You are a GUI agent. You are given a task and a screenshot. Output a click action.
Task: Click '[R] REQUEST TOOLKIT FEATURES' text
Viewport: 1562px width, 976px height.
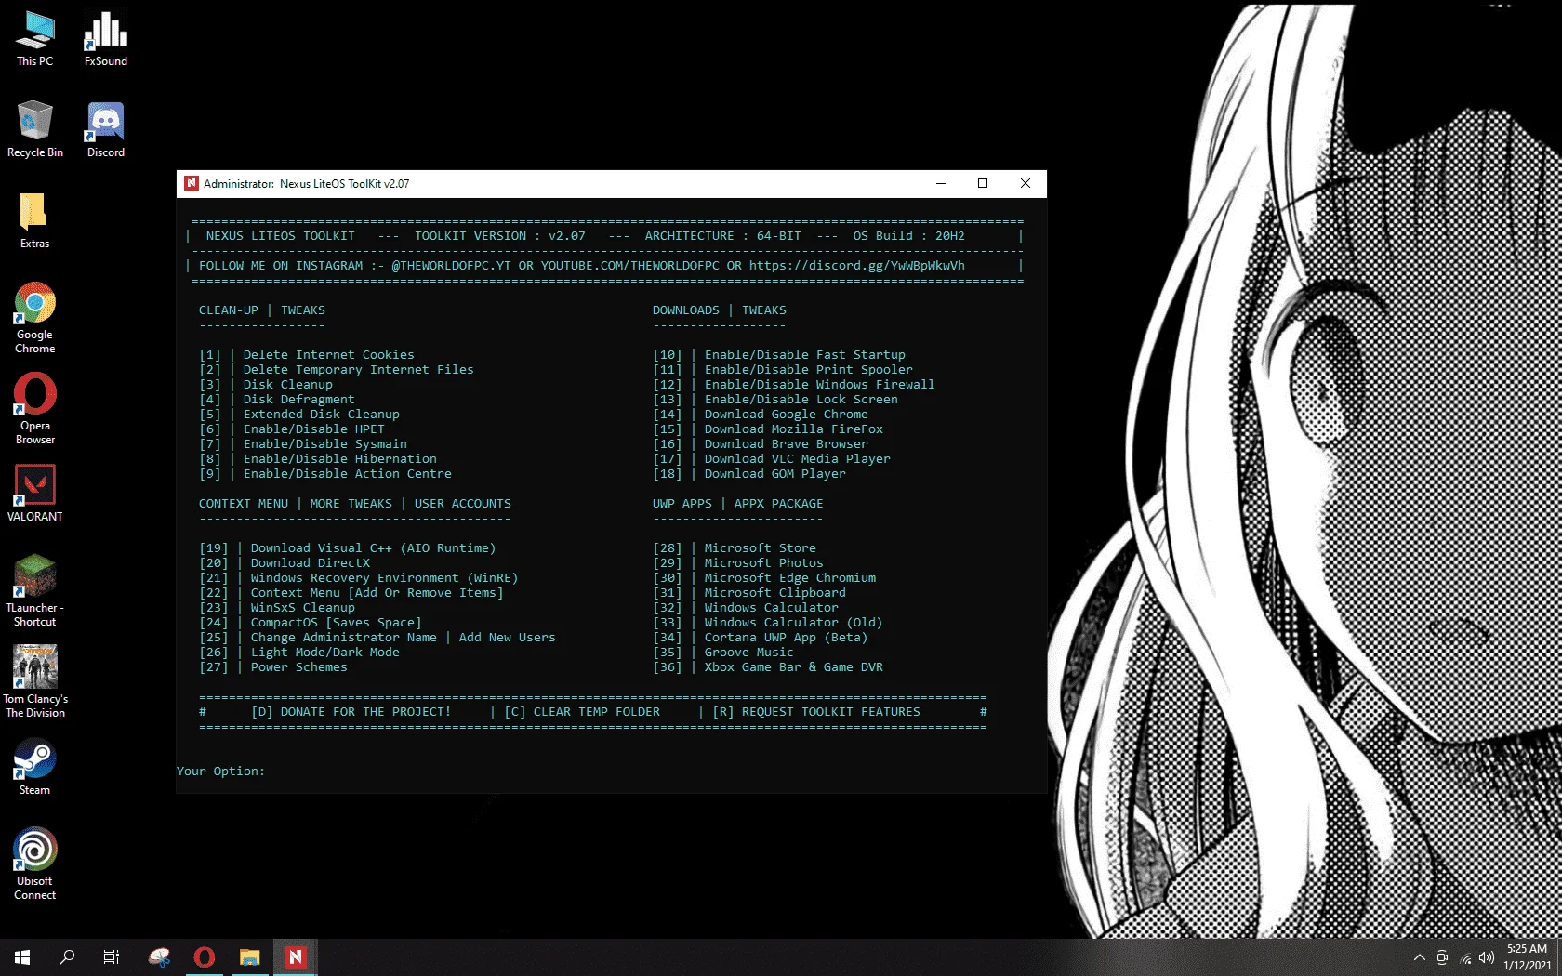tap(816, 712)
